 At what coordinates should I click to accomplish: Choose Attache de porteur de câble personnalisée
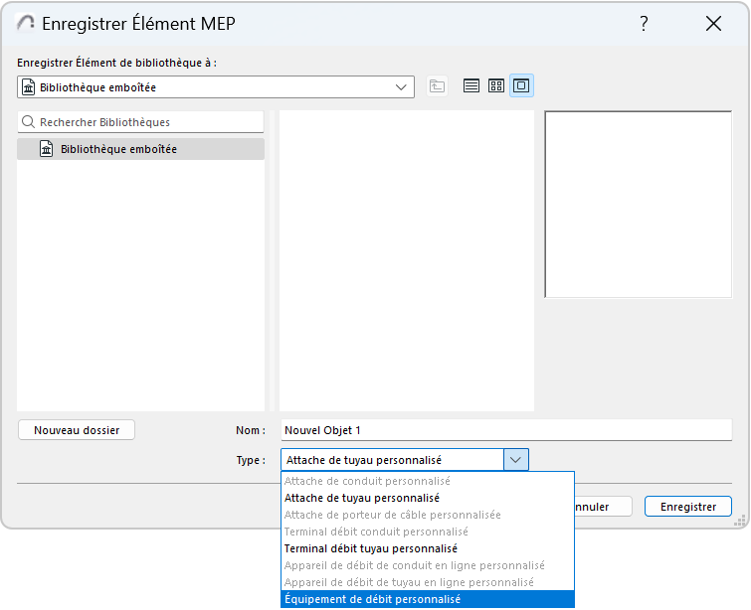coord(428,515)
